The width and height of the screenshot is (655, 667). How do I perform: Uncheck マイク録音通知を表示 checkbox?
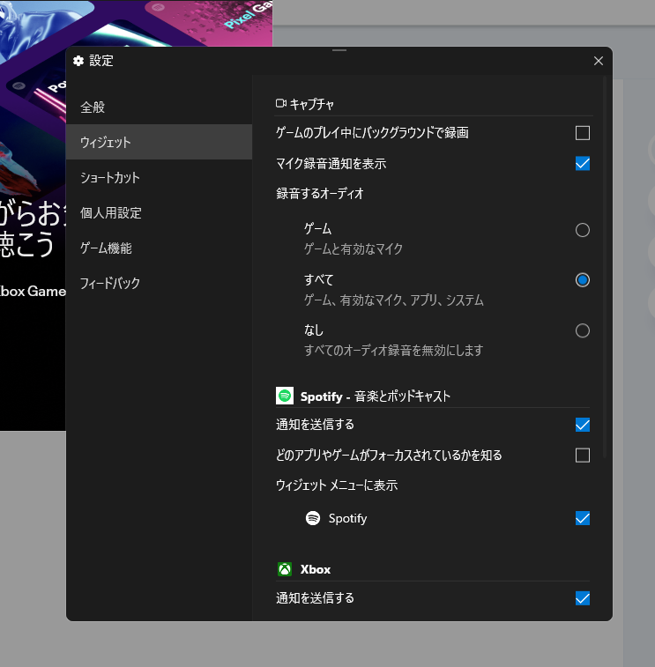tap(582, 163)
